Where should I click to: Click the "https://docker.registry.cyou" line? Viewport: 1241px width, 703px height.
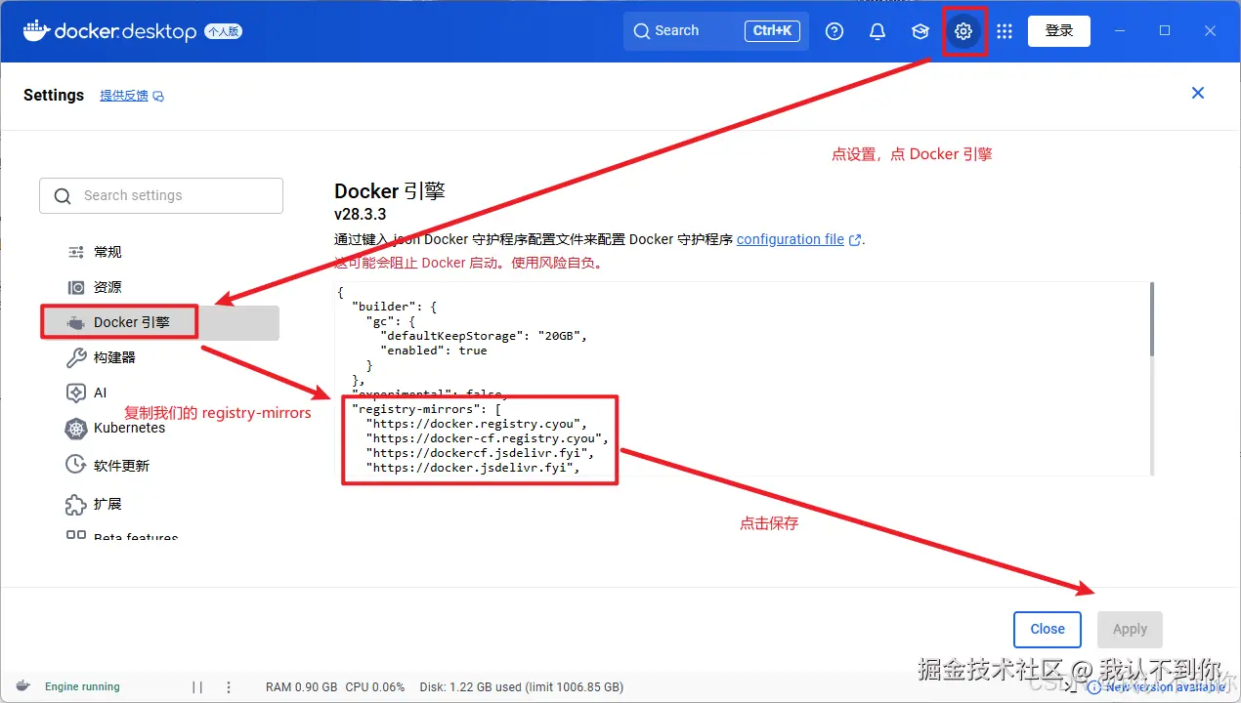[476, 424]
